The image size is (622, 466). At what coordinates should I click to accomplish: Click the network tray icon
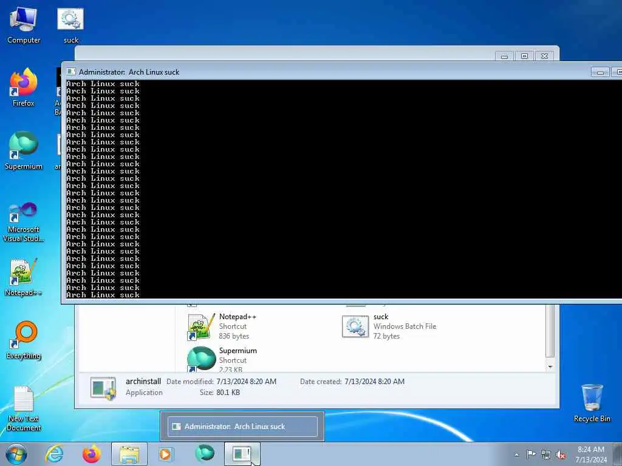click(x=546, y=454)
